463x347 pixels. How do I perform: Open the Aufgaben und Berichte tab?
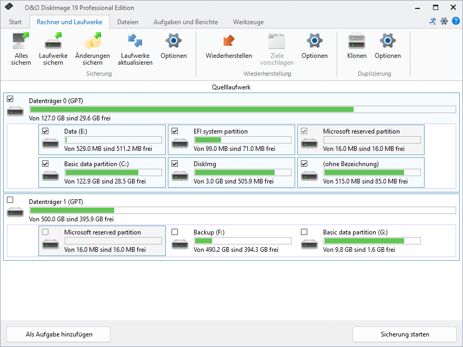186,22
